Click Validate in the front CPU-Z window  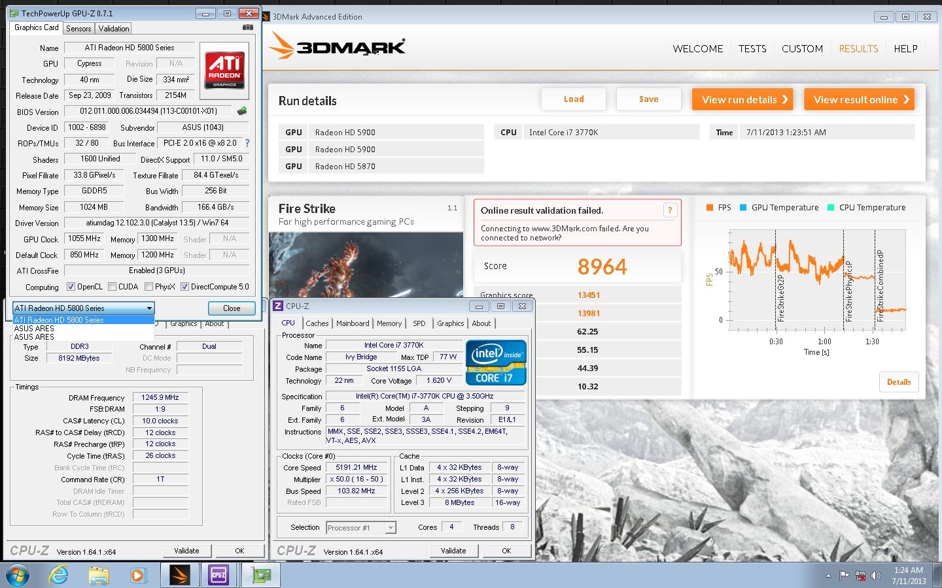[453, 551]
